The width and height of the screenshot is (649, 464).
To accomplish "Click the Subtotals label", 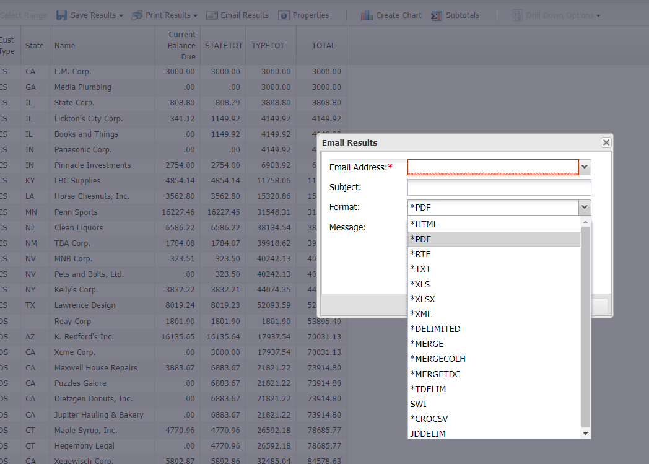I will point(463,15).
